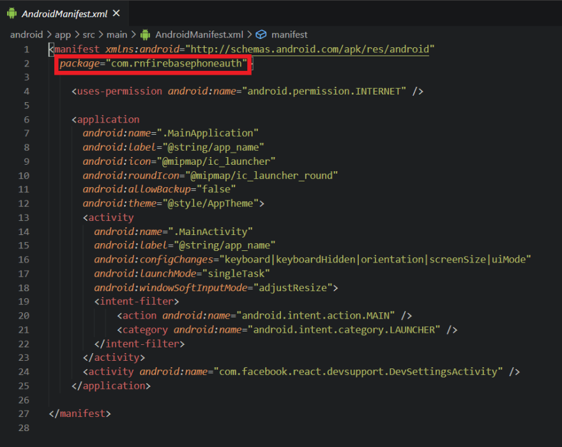Click the closing '</manifest>' tag
The image size is (562, 447).
pyautogui.click(x=80, y=414)
